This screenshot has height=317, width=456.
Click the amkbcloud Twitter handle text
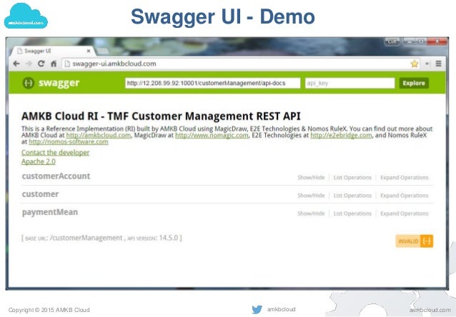click(x=281, y=309)
